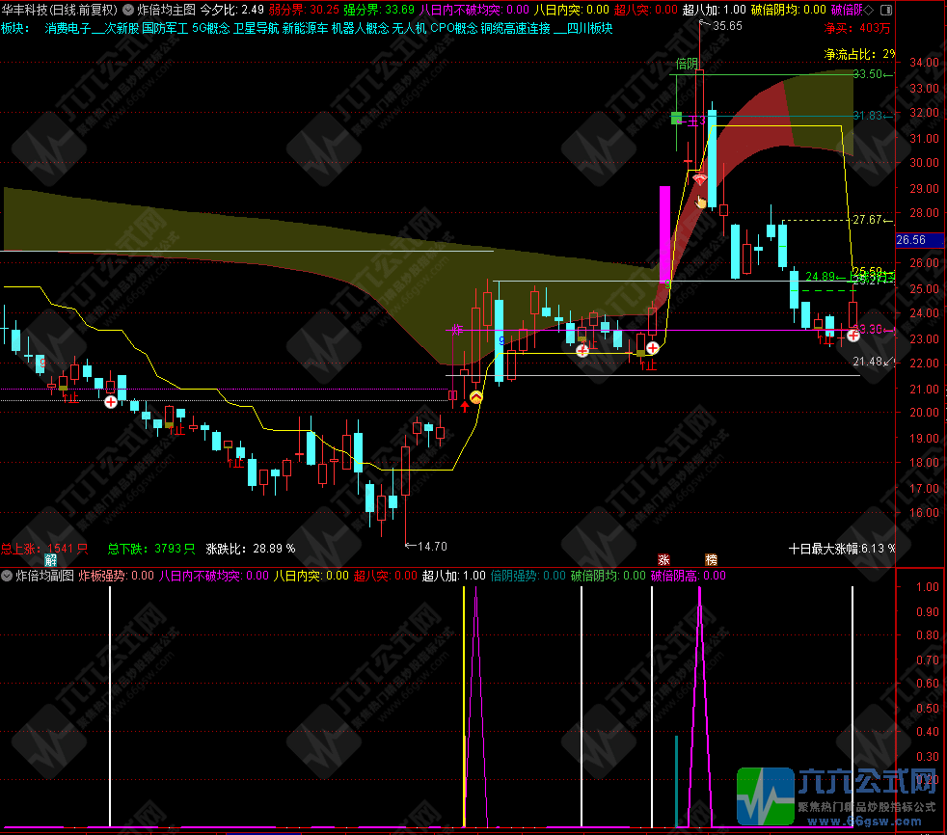The width and height of the screenshot is (947, 835).
Task: Select the 机器人概念 sector tag
Action: (360, 28)
